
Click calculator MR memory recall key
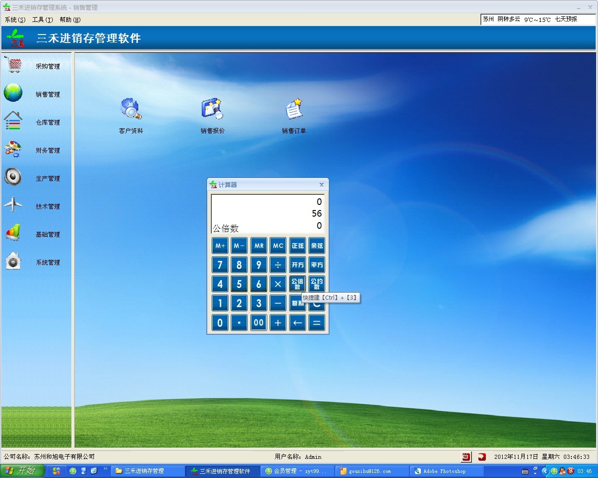coord(259,246)
